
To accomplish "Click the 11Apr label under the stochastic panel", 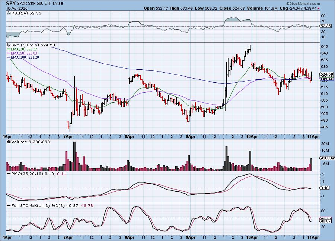I will point(313,237).
